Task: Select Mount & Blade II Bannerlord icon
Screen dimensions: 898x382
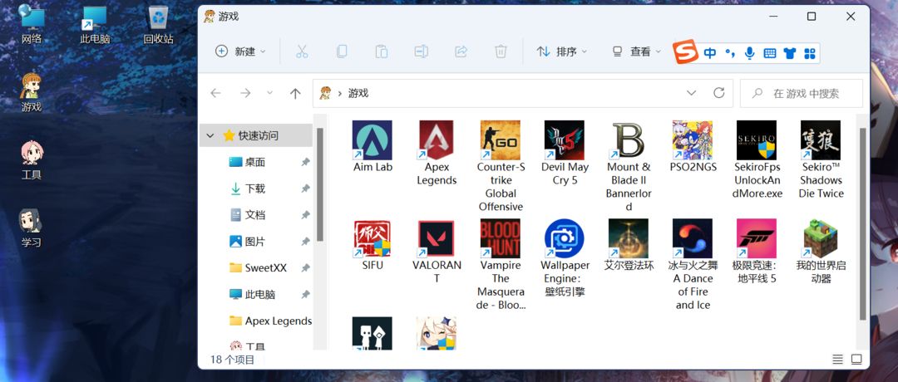Action: click(629, 166)
